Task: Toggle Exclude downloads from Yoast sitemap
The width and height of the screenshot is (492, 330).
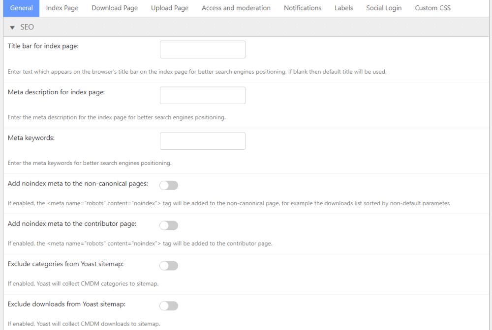Action: tap(169, 306)
